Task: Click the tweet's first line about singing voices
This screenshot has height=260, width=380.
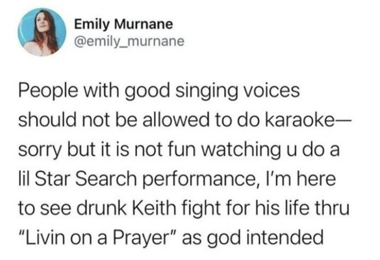Action: pos(159,91)
